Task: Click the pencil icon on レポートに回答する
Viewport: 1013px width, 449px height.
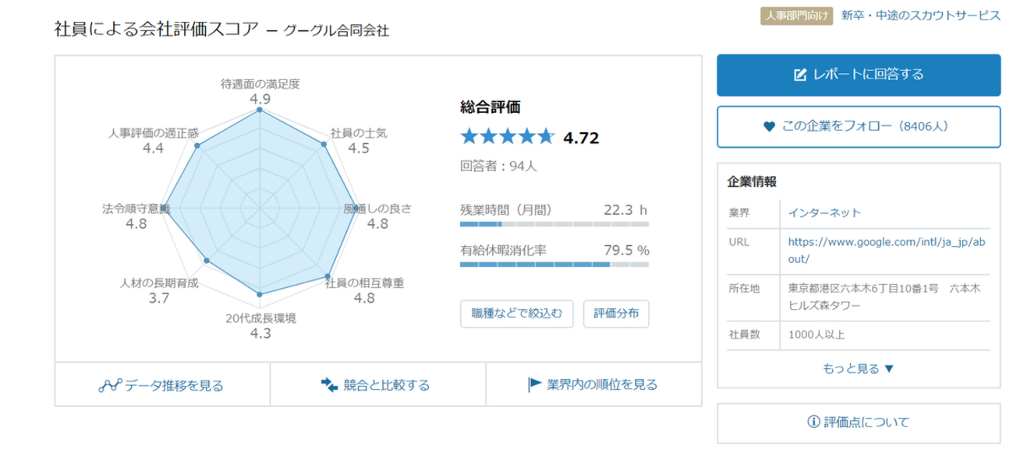Action: [799, 75]
